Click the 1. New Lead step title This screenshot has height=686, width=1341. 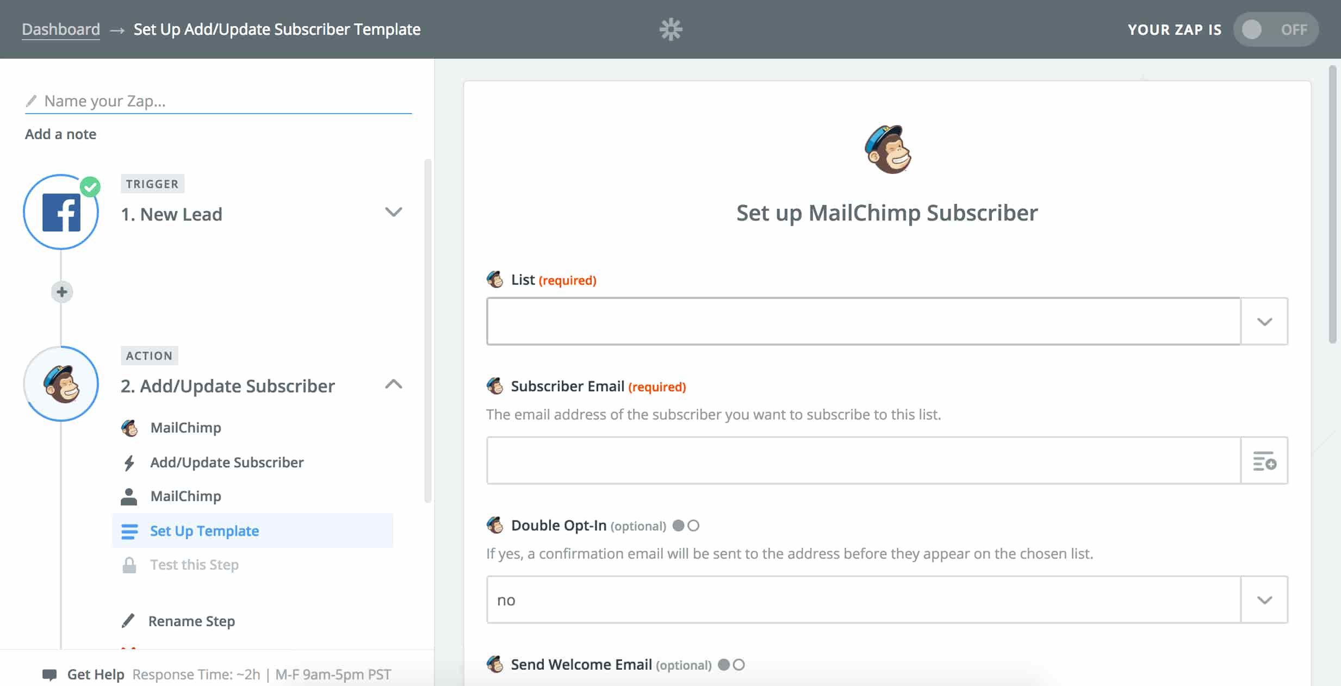click(171, 214)
